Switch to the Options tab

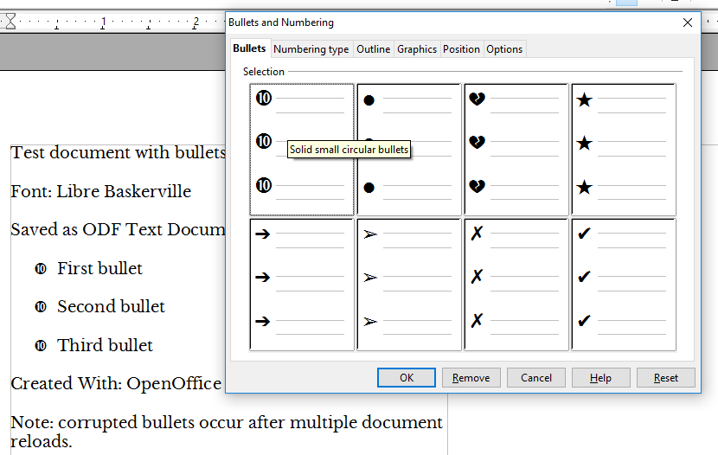pos(504,49)
